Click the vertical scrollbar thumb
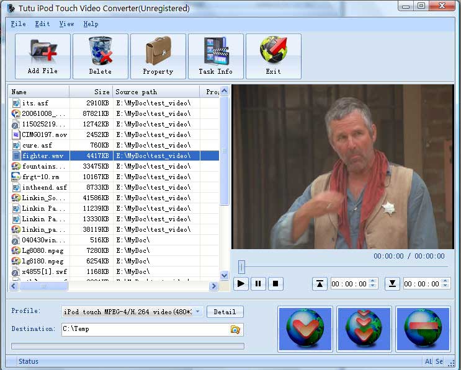The height and width of the screenshot is (370, 461). click(225, 151)
